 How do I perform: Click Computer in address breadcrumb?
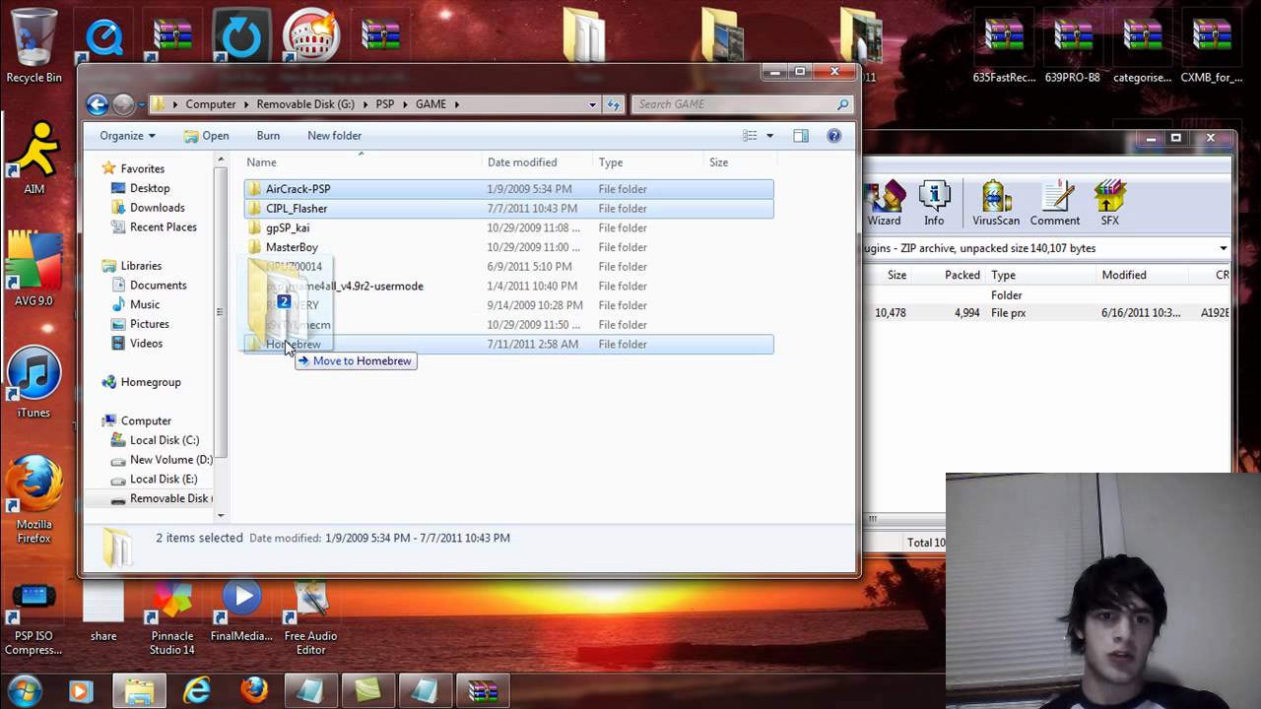pos(211,104)
